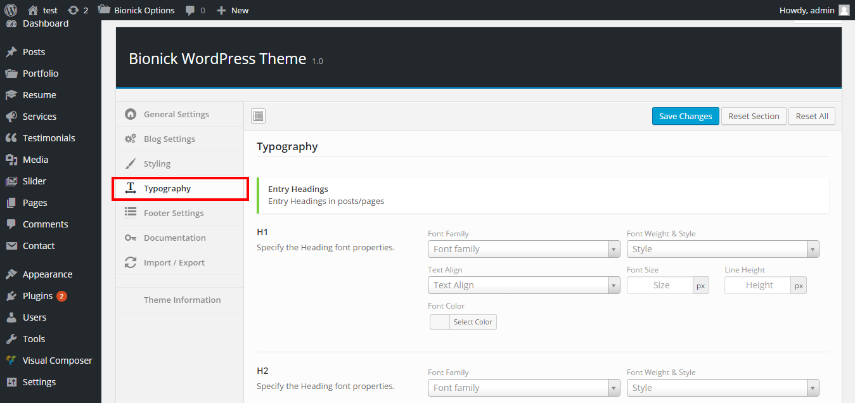The width and height of the screenshot is (855, 403).
Task: Open H1 Font family dropdown
Action: [x=524, y=249]
